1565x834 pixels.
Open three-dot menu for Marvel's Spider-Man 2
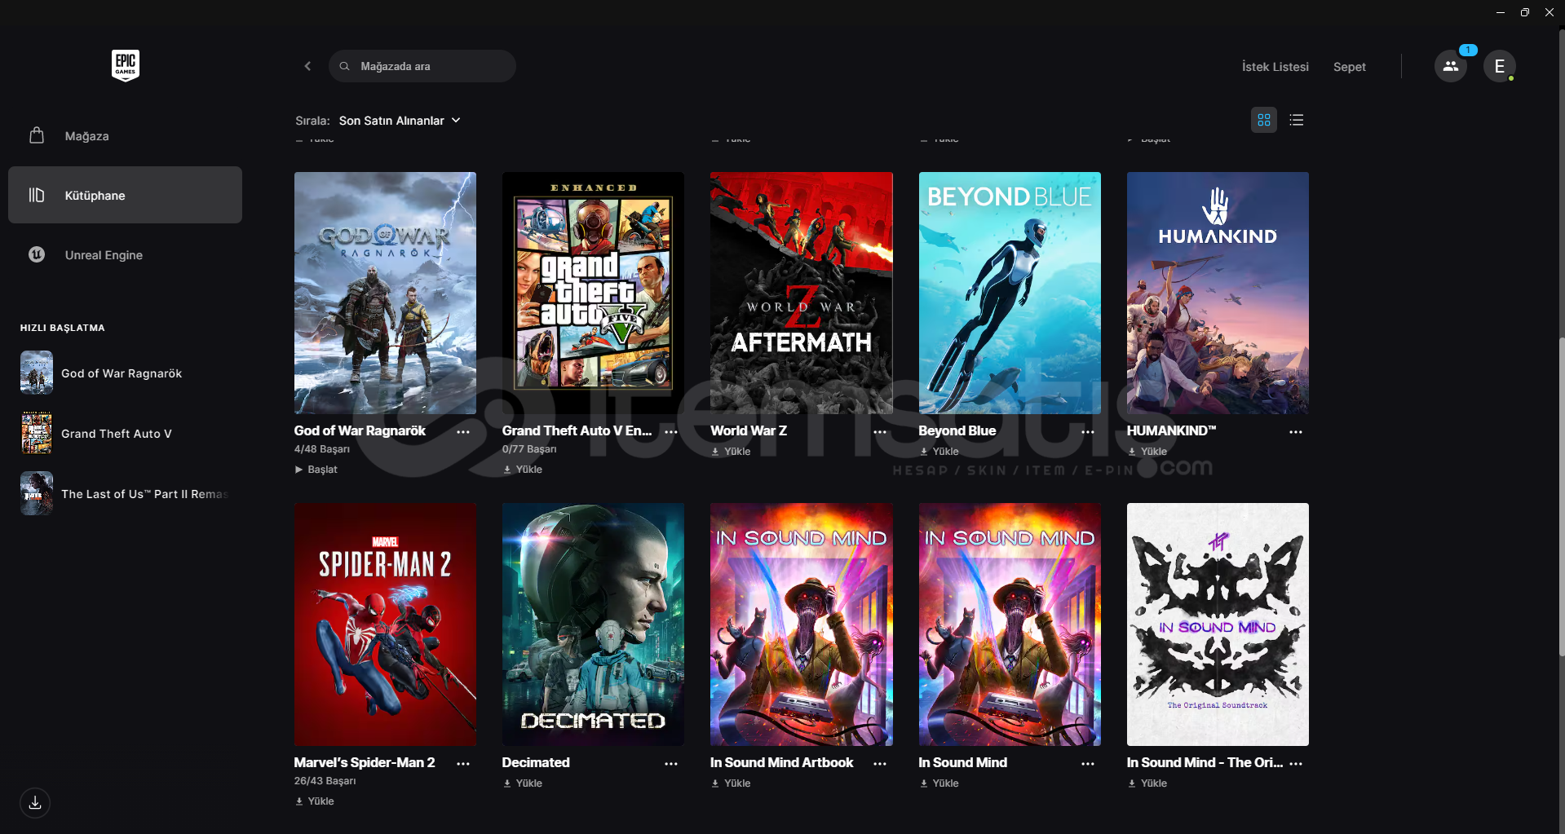463,764
